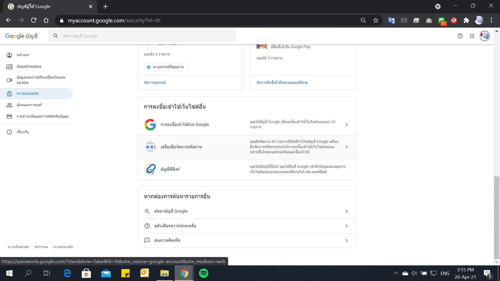Open ข้อมูลส่วนบุคคล in the sidebar

point(36,66)
